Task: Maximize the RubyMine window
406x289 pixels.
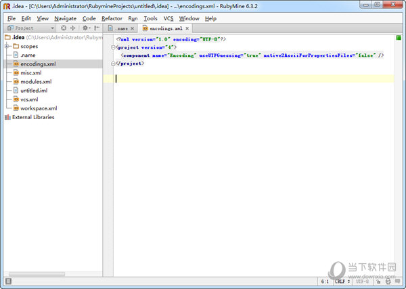Action: 377,5
